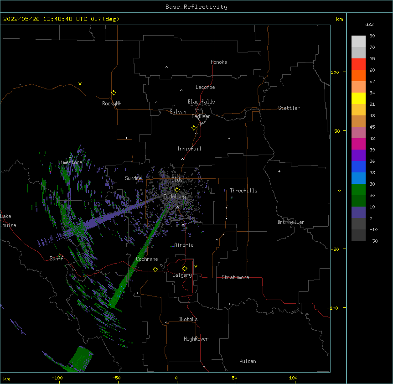This screenshot has width=393, height=384.
Task: Click the -100 tick on bottom km axis
Action: [57, 378]
